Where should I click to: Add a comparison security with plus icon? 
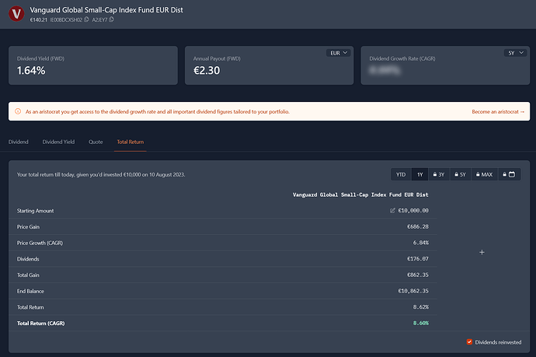[x=482, y=252]
